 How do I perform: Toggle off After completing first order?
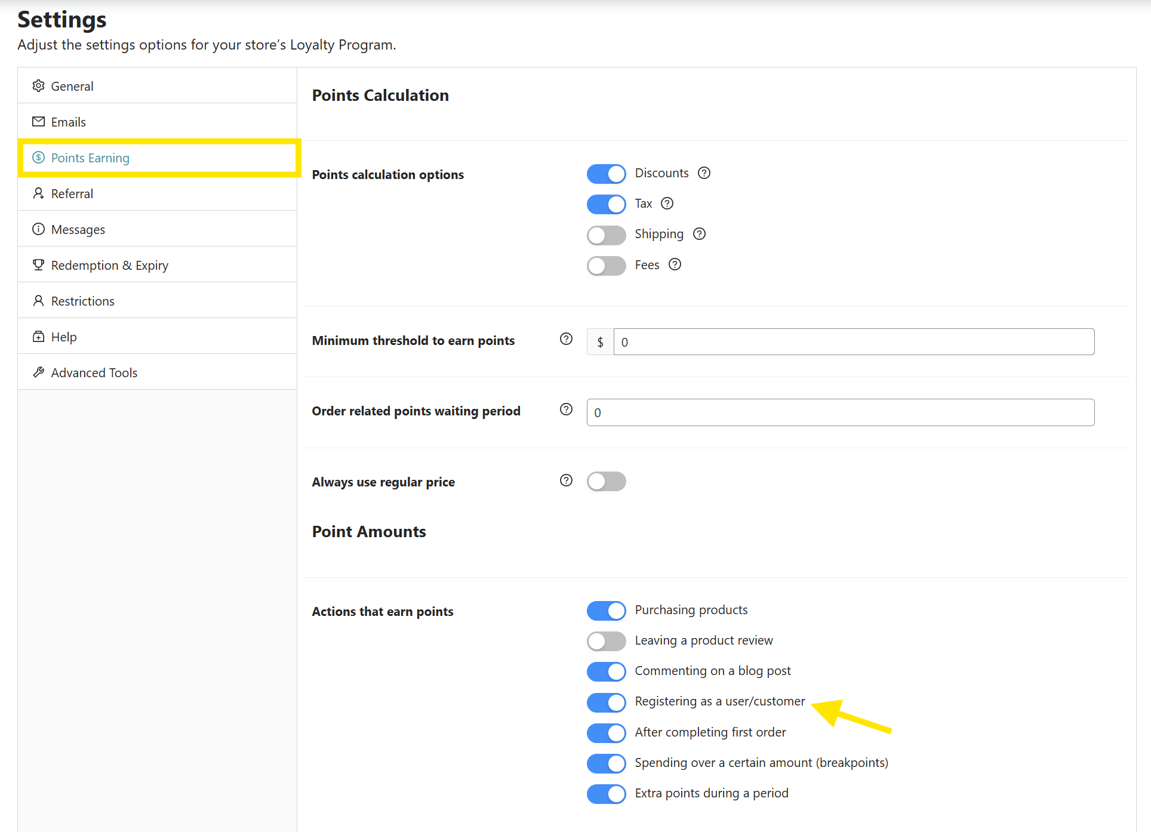coord(607,733)
